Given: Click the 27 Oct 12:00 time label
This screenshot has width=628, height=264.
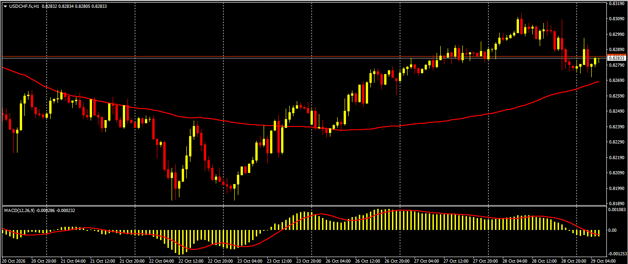Looking at the screenshot, I should (x=456, y=261).
